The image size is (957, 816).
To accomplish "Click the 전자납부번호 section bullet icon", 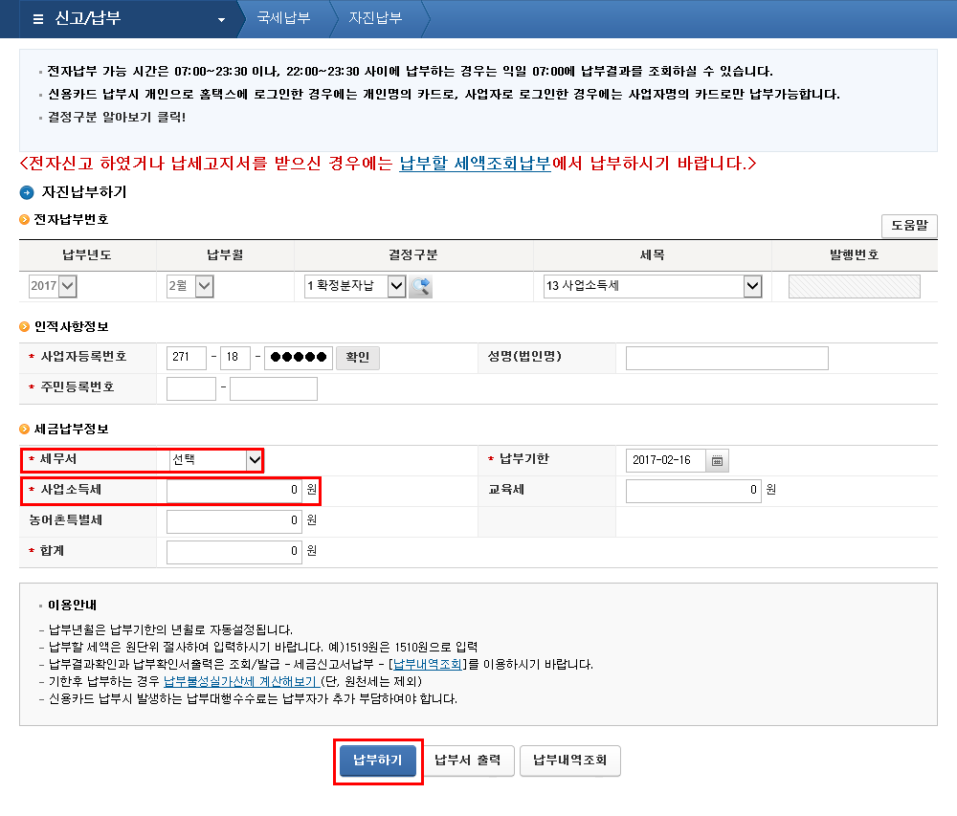I will pyautogui.click(x=25, y=220).
